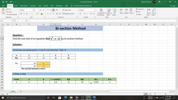Click the Share button

point(173,6)
